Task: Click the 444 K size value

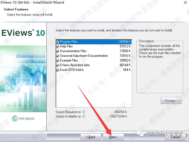Action: (127, 70)
